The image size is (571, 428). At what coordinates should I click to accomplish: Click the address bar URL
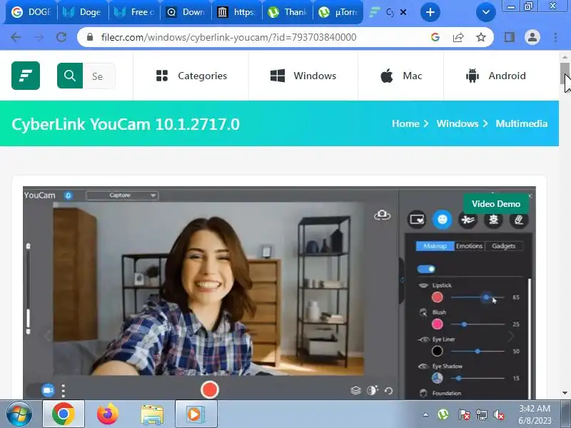[x=228, y=37]
